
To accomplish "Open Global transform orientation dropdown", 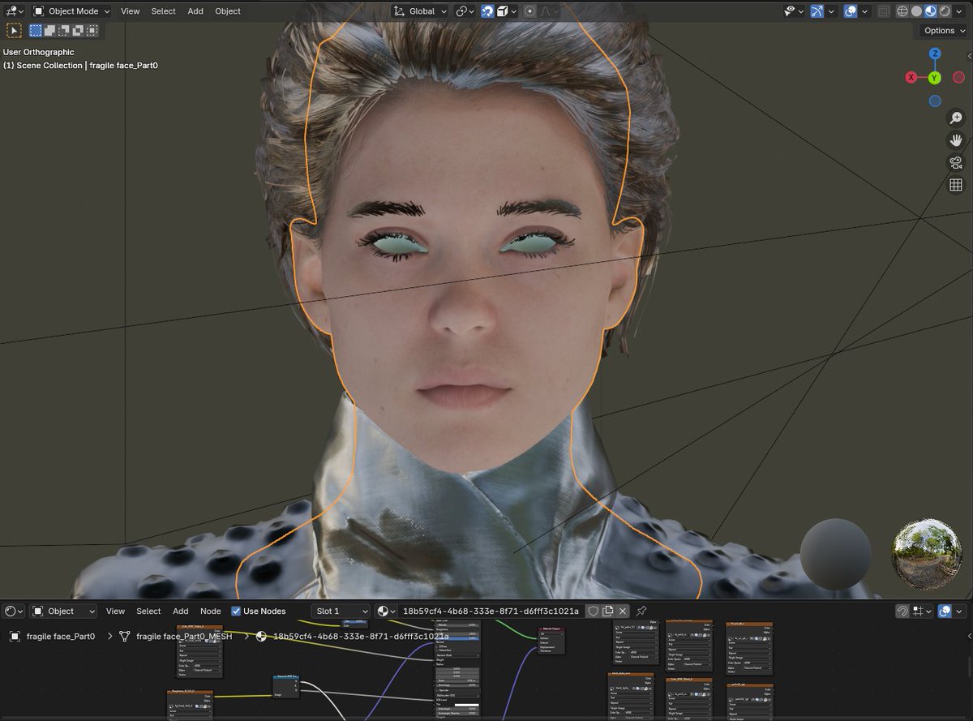I will (421, 11).
